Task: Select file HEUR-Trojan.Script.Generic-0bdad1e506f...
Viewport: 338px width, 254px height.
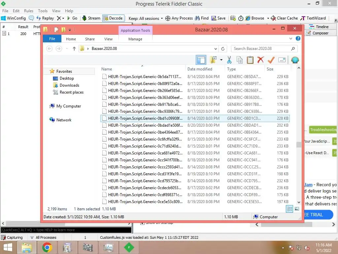Action: [195, 125]
